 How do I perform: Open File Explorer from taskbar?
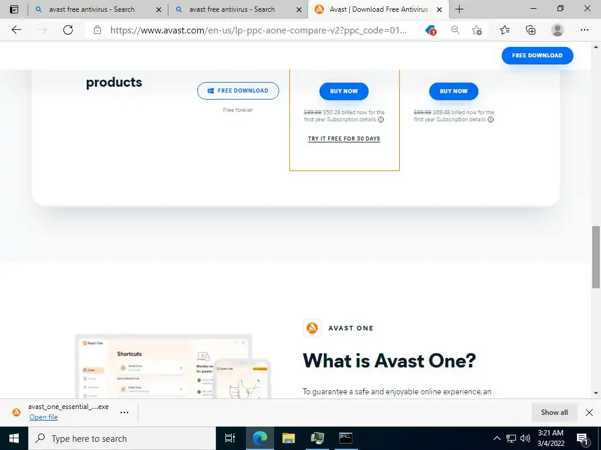[x=288, y=438]
